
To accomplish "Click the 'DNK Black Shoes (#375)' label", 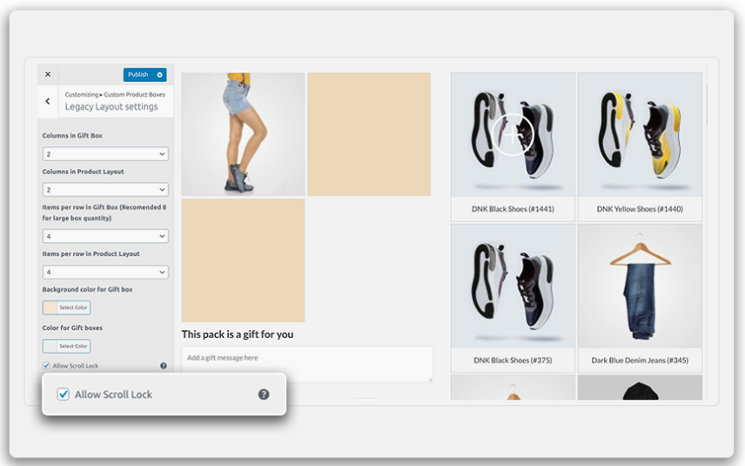I will [x=513, y=361].
